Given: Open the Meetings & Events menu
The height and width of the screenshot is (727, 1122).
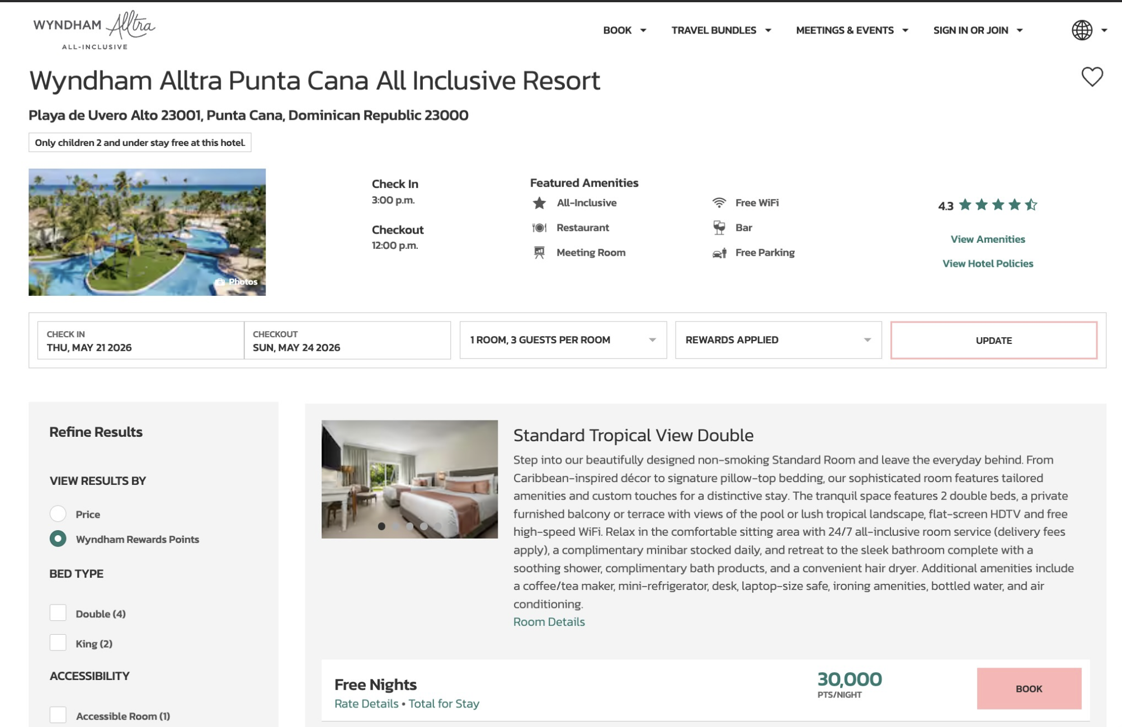Looking at the screenshot, I should tap(851, 30).
